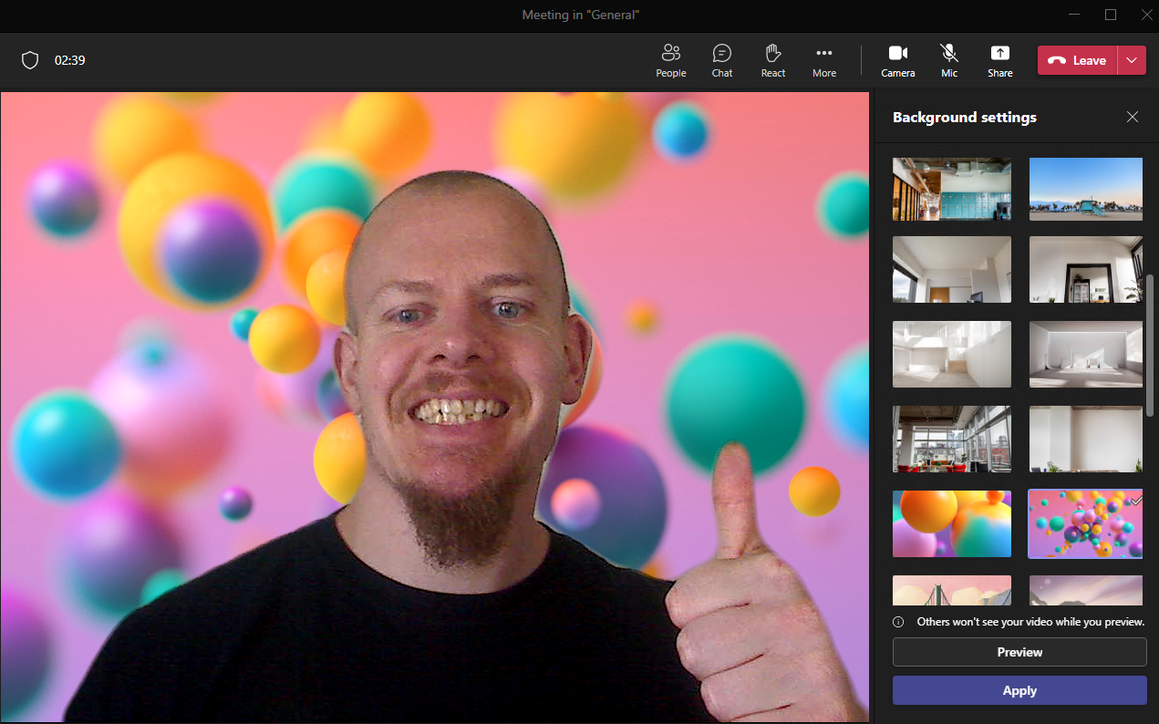Open the meeting Chat
1159x724 pixels.
721,60
